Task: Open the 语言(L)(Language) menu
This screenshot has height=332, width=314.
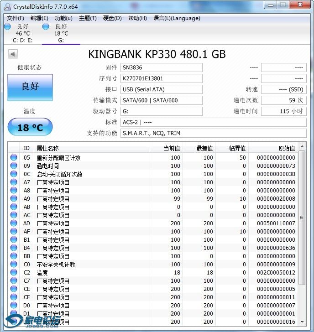Action: [177, 18]
